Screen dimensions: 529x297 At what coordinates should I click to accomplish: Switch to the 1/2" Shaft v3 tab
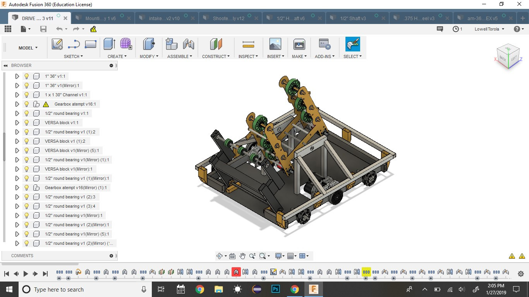click(x=352, y=18)
